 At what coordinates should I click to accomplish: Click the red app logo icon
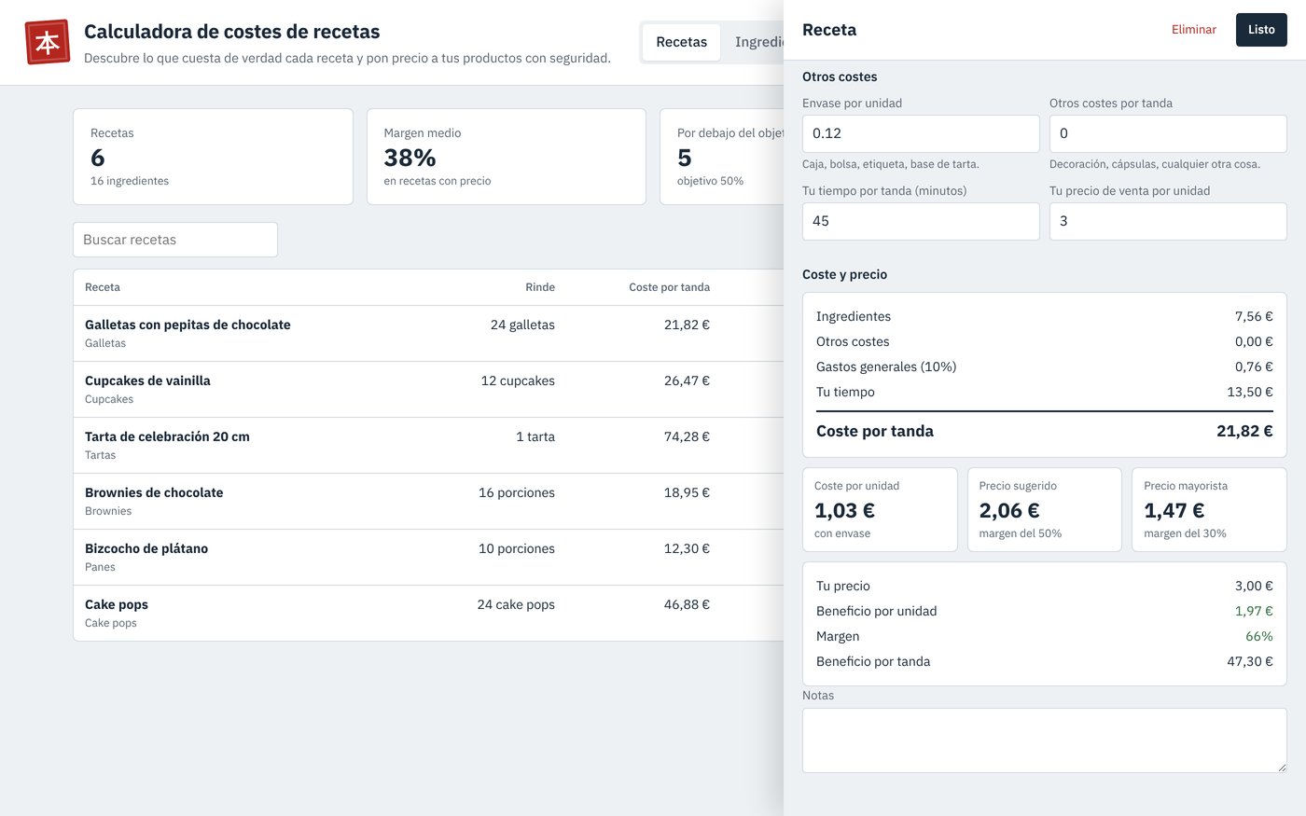tap(48, 42)
